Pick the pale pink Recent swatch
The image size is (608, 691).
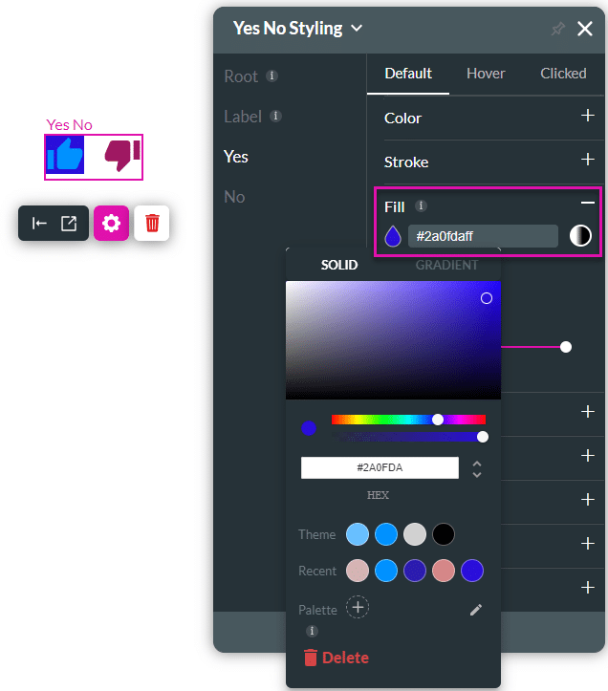pos(358,572)
